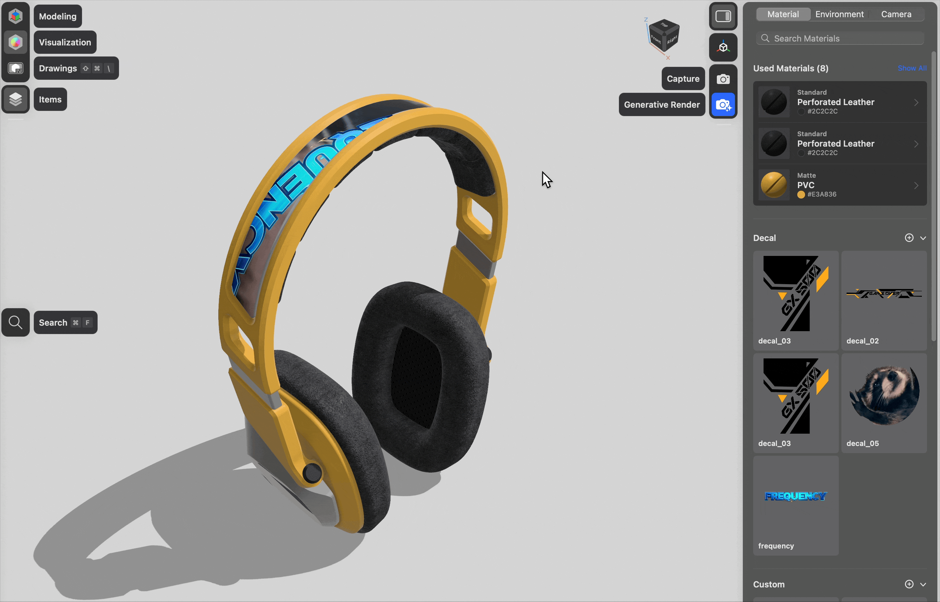Expand second Perforated Leather material chevron

tap(916, 144)
